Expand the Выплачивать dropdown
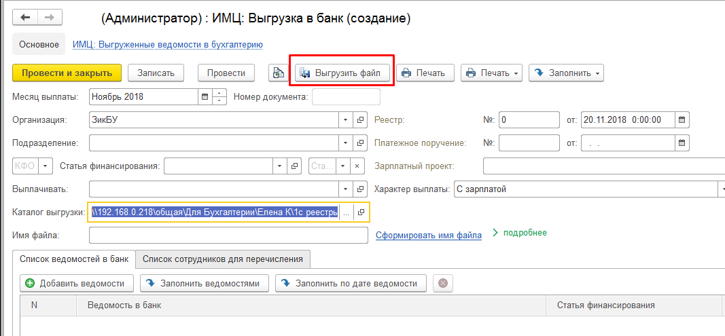This screenshot has height=336, width=725. point(346,189)
